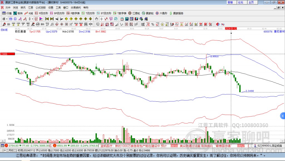Click the Bt=1.9982 value
The image size is (285, 161).
pyautogui.click(x=101, y=31)
